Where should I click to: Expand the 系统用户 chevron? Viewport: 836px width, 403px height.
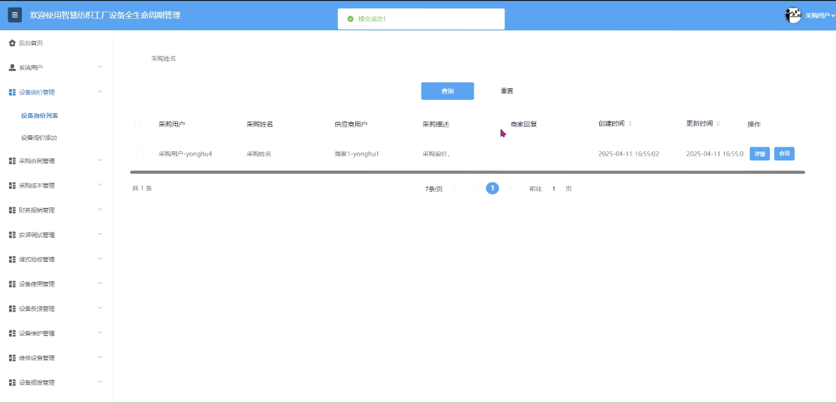[100, 67]
